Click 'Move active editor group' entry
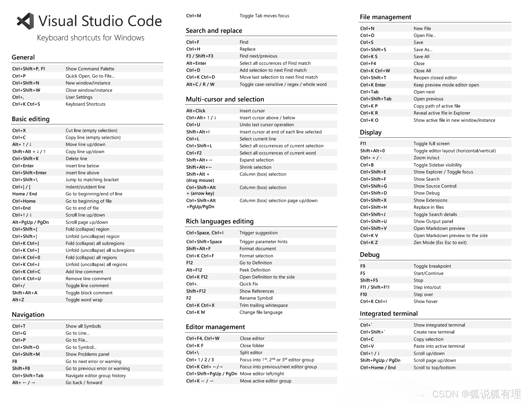The width and height of the screenshot is (522, 403). (x=266, y=381)
